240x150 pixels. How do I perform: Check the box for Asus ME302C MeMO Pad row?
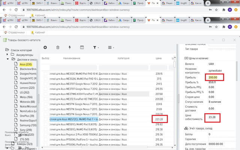coord(45,73)
